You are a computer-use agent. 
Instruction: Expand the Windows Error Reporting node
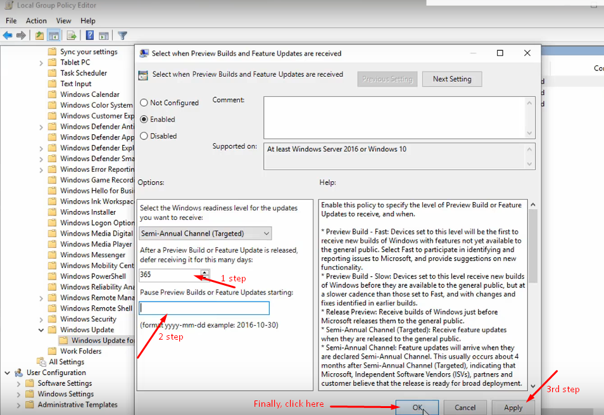[x=41, y=170]
